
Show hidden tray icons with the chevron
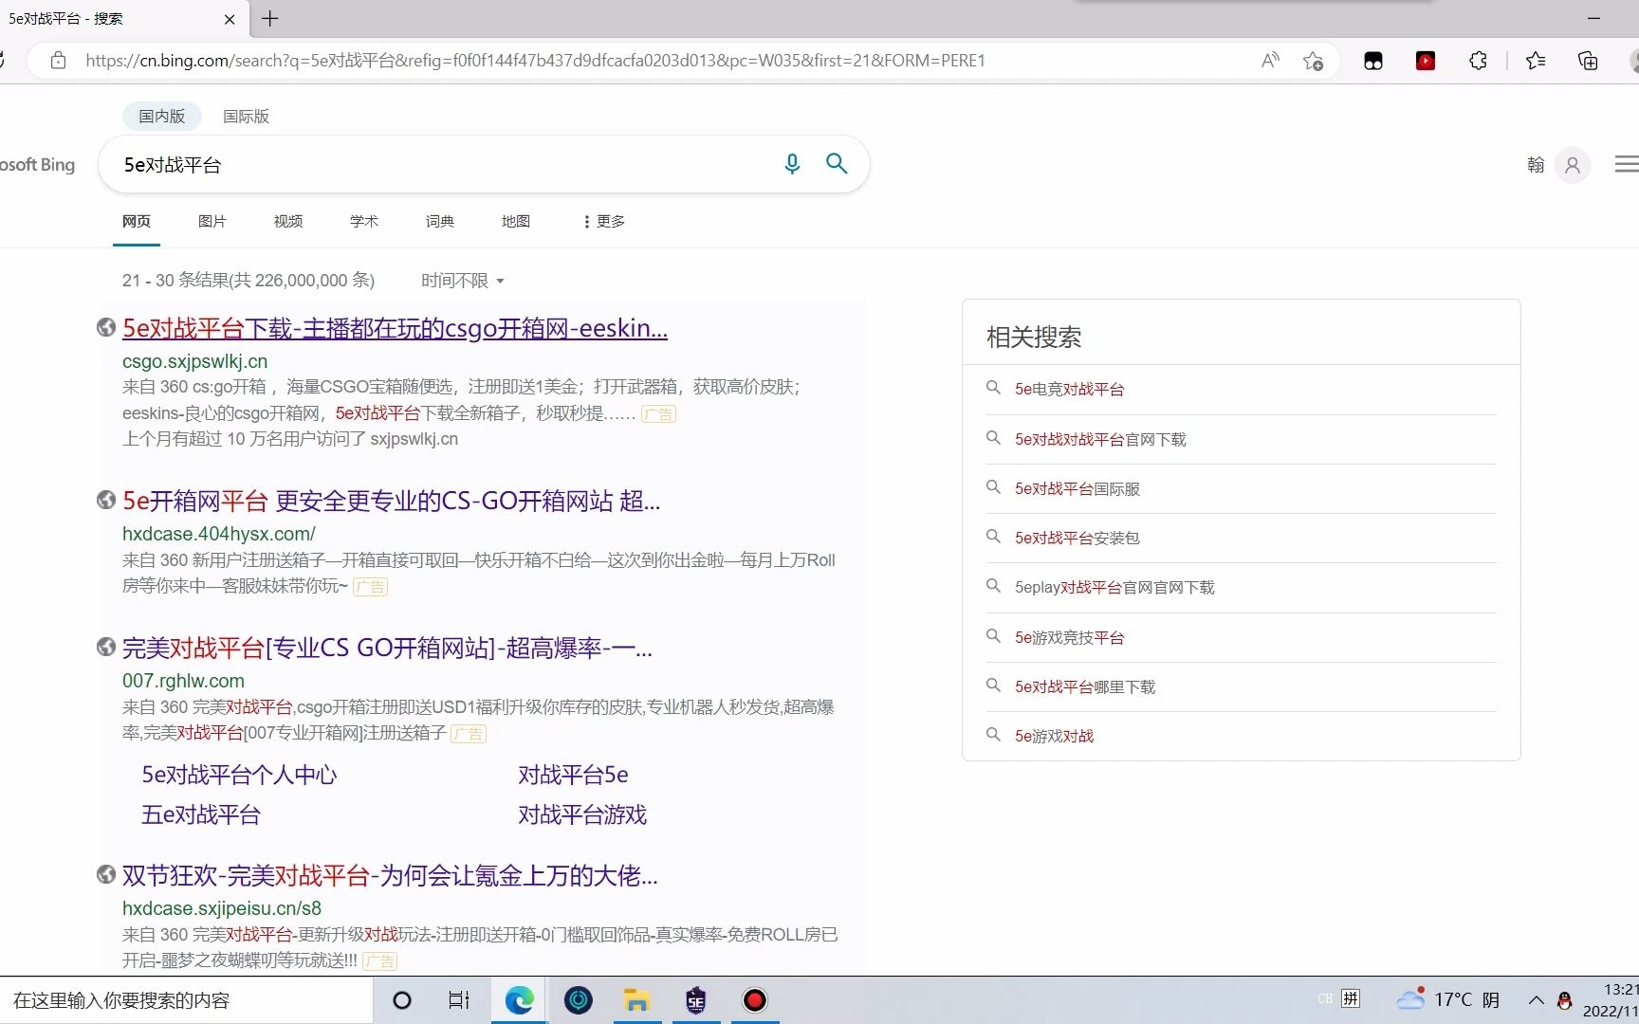point(1537,1000)
